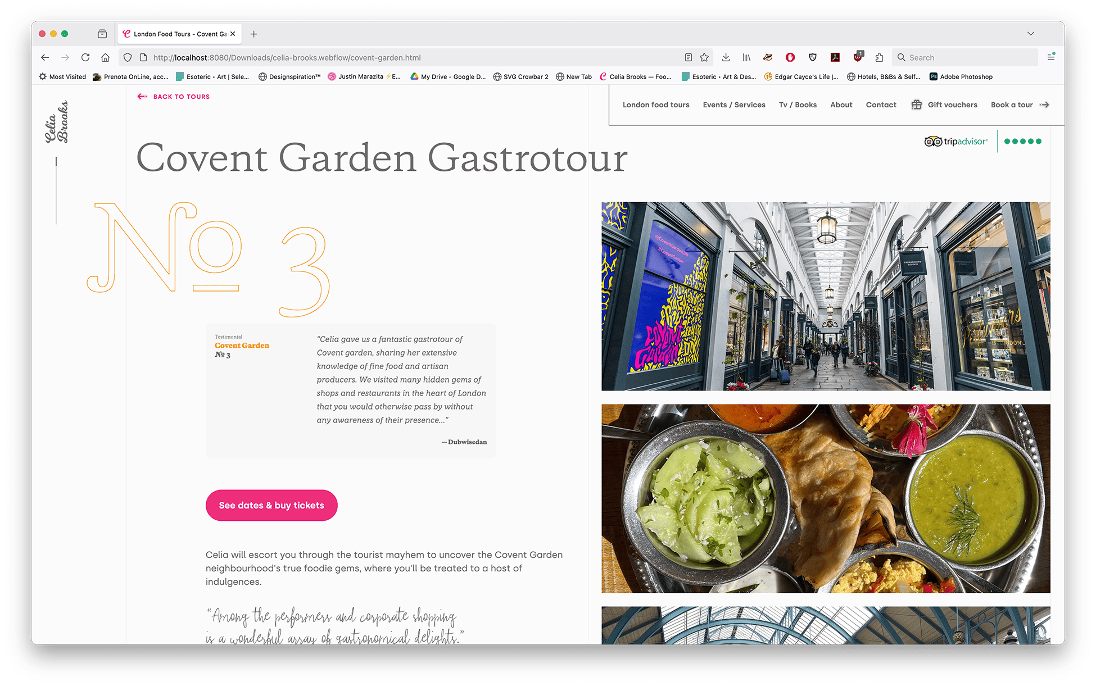Screen dimensions: 1096x686
Task: Open the Firefox View tab-overview icon
Action: pyautogui.click(x=102, y=34)
